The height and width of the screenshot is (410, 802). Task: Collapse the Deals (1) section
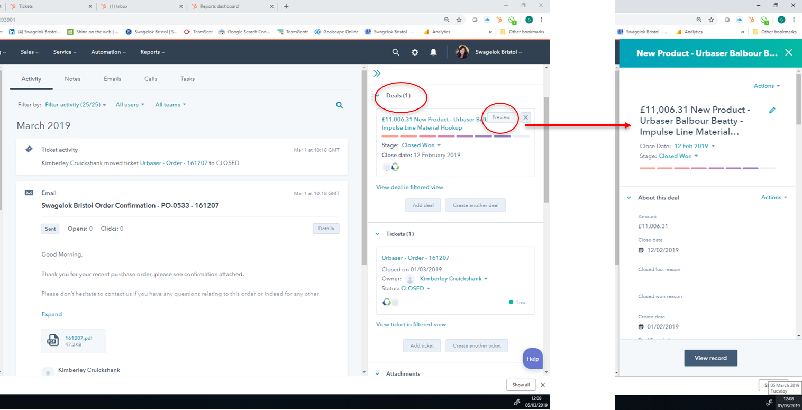point(378,96)
